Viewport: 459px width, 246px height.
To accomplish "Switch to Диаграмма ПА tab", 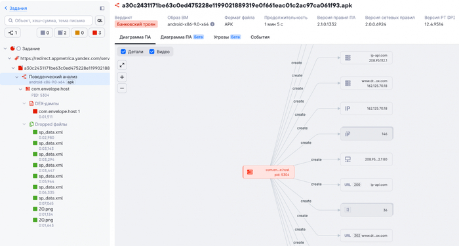I will point(135,37).
